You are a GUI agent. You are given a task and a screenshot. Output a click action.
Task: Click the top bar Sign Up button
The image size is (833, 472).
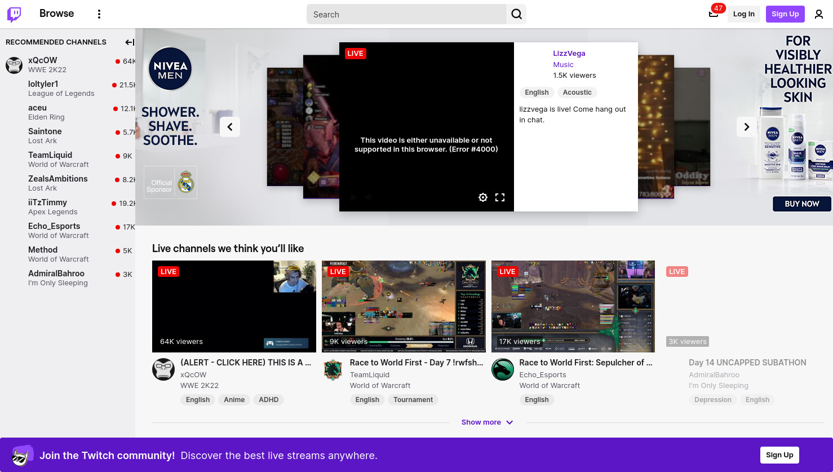coord(785,14)
